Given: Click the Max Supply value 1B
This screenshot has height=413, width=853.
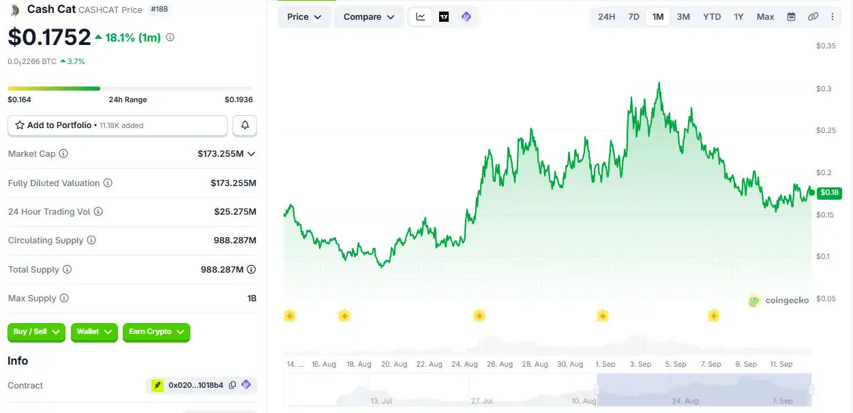Looking at the screenshot, I should pyautogui.click(x=252, y=299).
